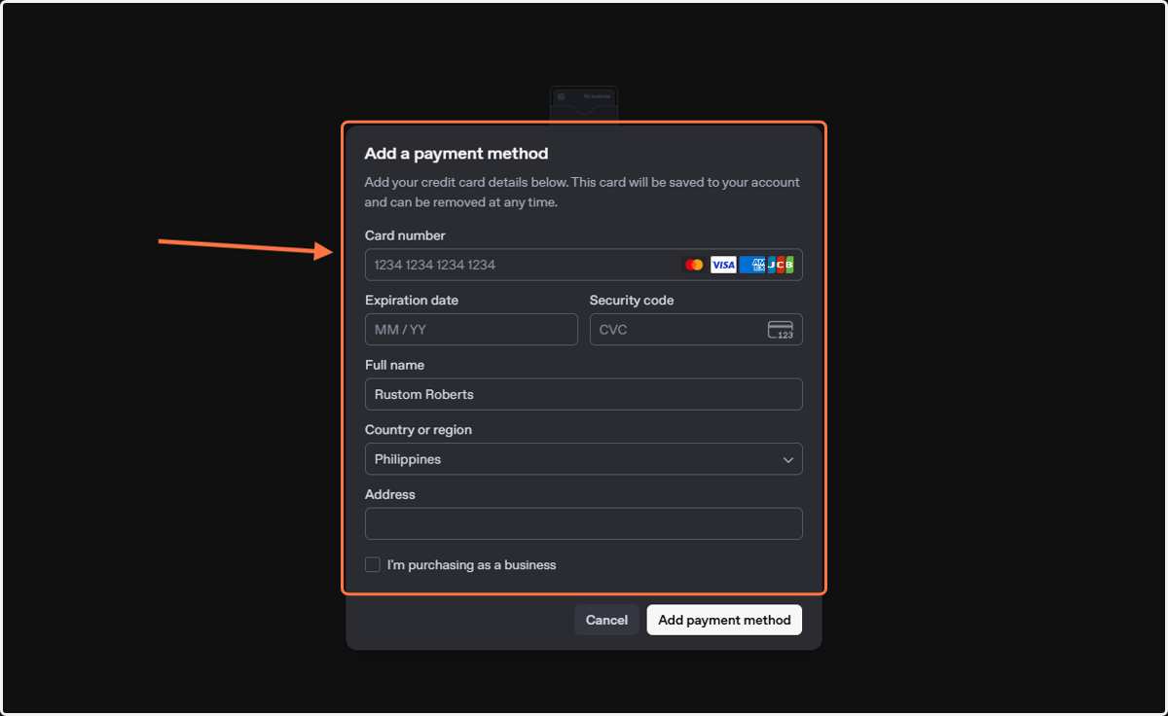This screenshot has width=1168, height=716.
Task: Select the Full name field with Rustom Roberts
Action: click(x=584, y=394)
